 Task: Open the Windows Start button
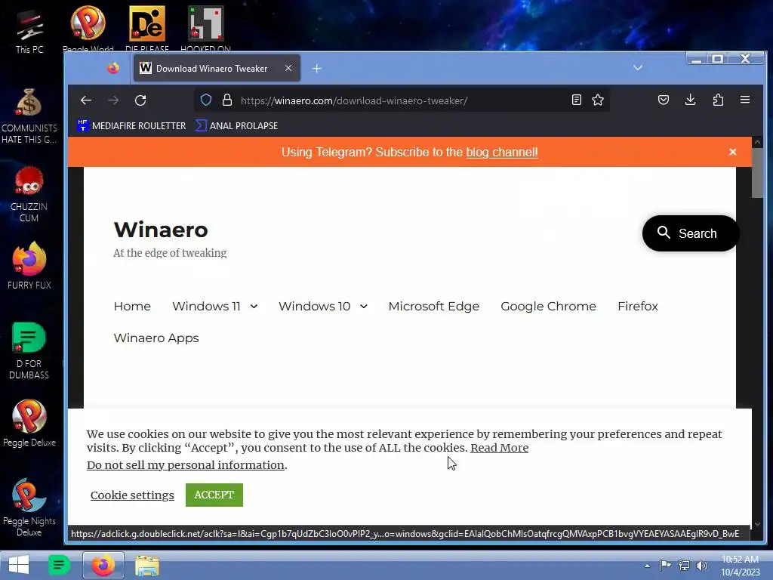pos(19,565)
